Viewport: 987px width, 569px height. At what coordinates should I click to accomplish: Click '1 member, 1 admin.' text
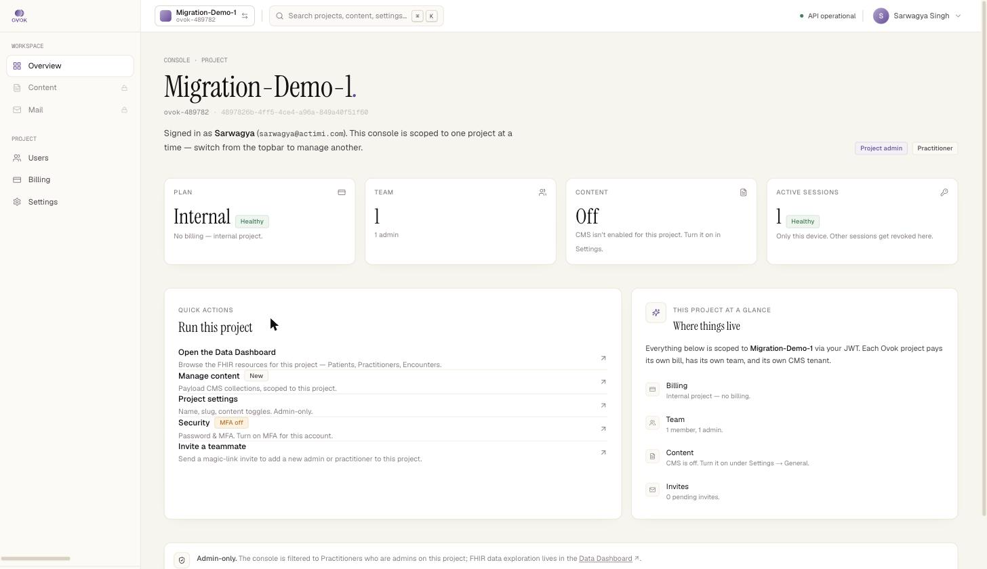pyautogui.click(x=694, y=430)
